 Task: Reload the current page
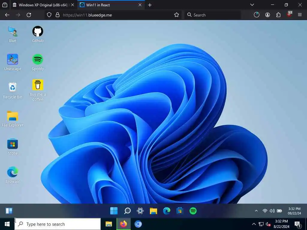click(x=29, y=15)
